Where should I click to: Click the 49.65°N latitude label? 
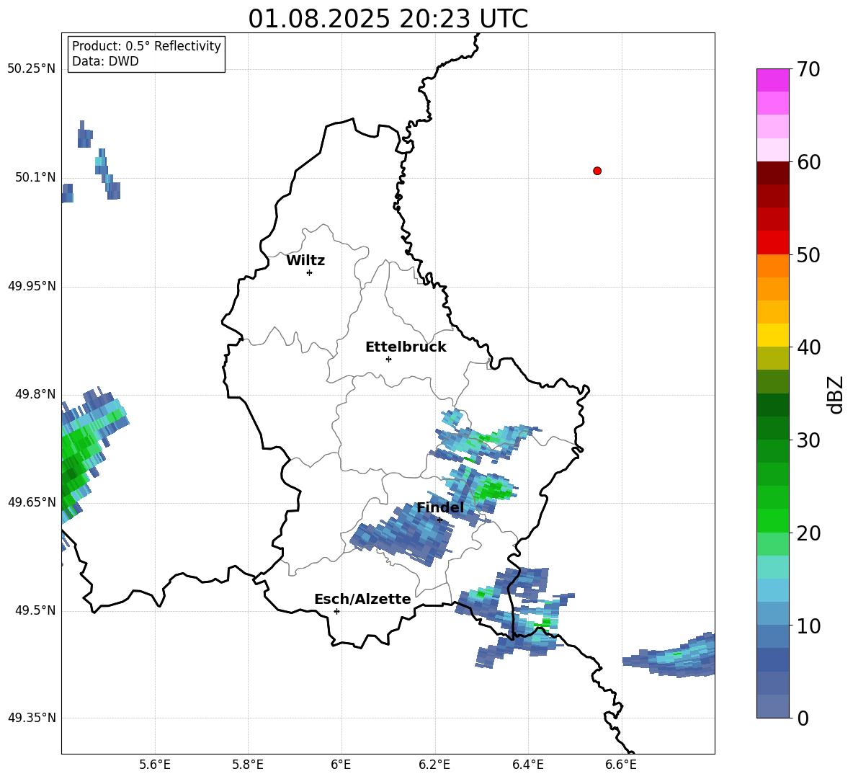pos(32,502)
